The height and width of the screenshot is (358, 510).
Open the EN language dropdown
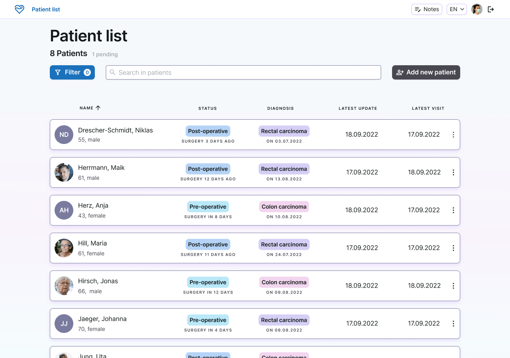tap(457, 9)
